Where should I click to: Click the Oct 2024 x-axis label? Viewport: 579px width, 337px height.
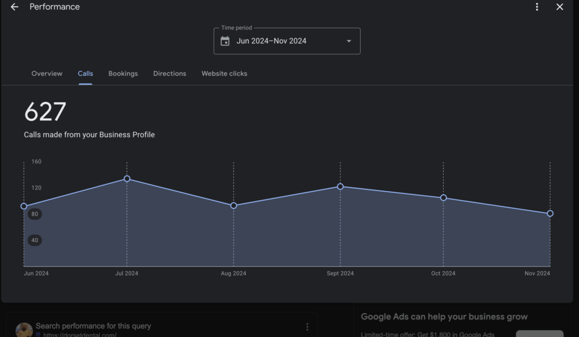(x=443, y=274)
